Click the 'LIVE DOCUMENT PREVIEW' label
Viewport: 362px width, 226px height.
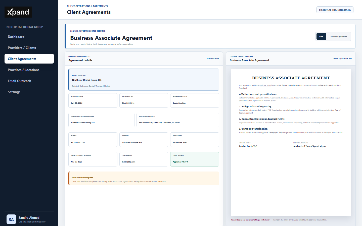(241, 56)
